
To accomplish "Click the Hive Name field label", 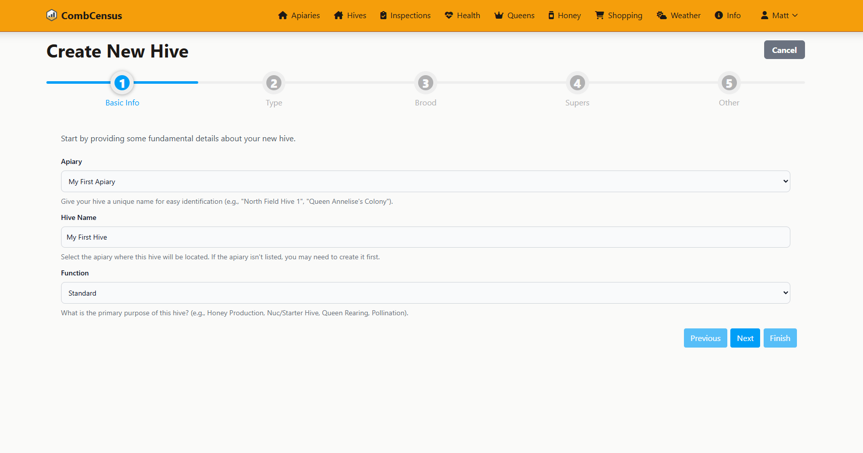I will coord(79,217).
